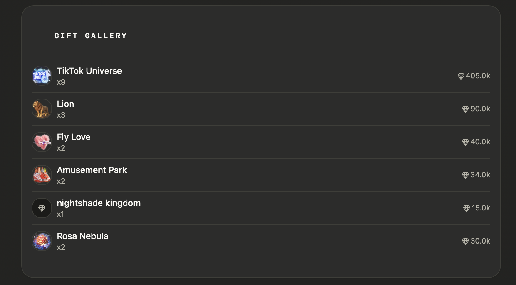Click the diamond icon beside 405.0k

click(461, 76)
